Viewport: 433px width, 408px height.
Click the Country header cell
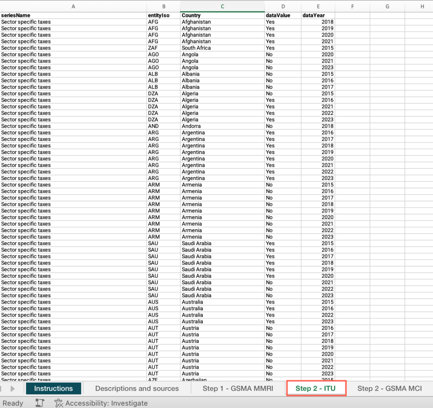point(222,16)
